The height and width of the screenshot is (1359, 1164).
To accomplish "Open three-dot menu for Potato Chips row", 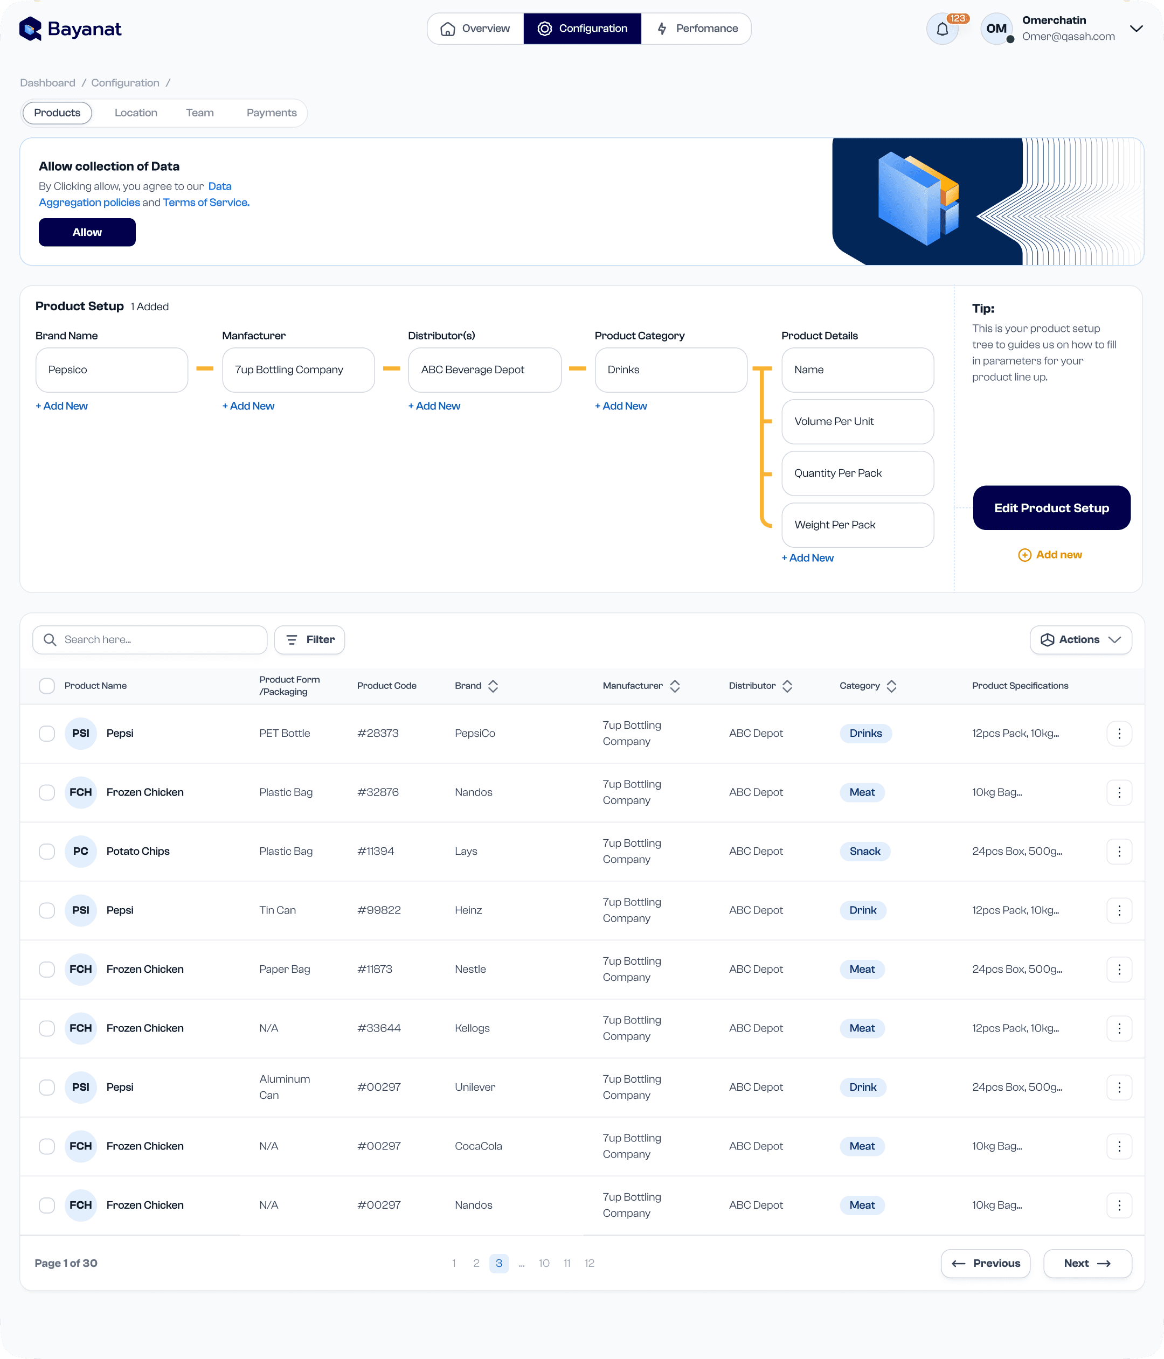I will [1119, 852].
